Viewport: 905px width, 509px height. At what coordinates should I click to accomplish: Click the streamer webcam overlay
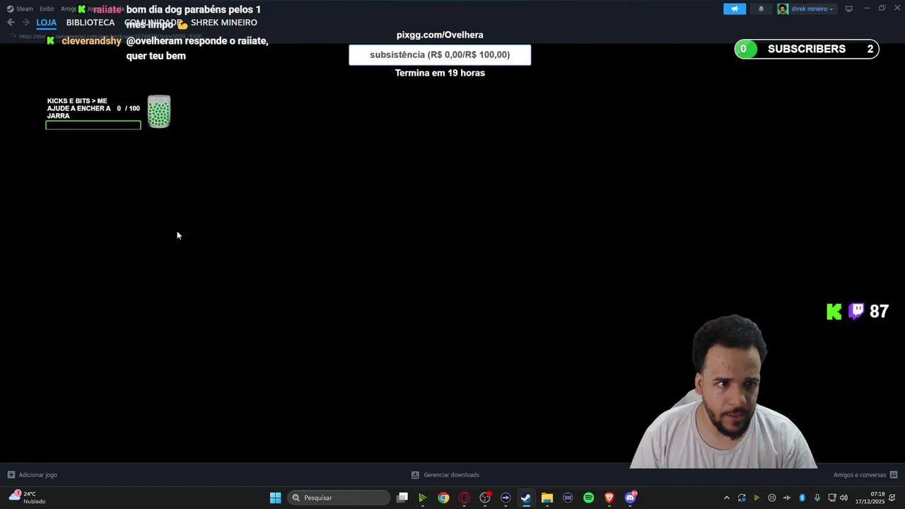coord(723,391)
